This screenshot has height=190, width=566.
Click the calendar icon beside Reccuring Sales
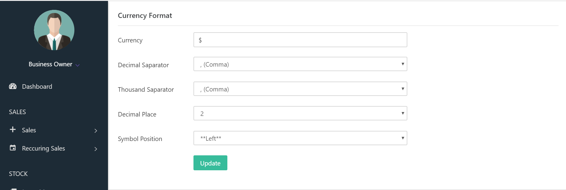point(13,148)
